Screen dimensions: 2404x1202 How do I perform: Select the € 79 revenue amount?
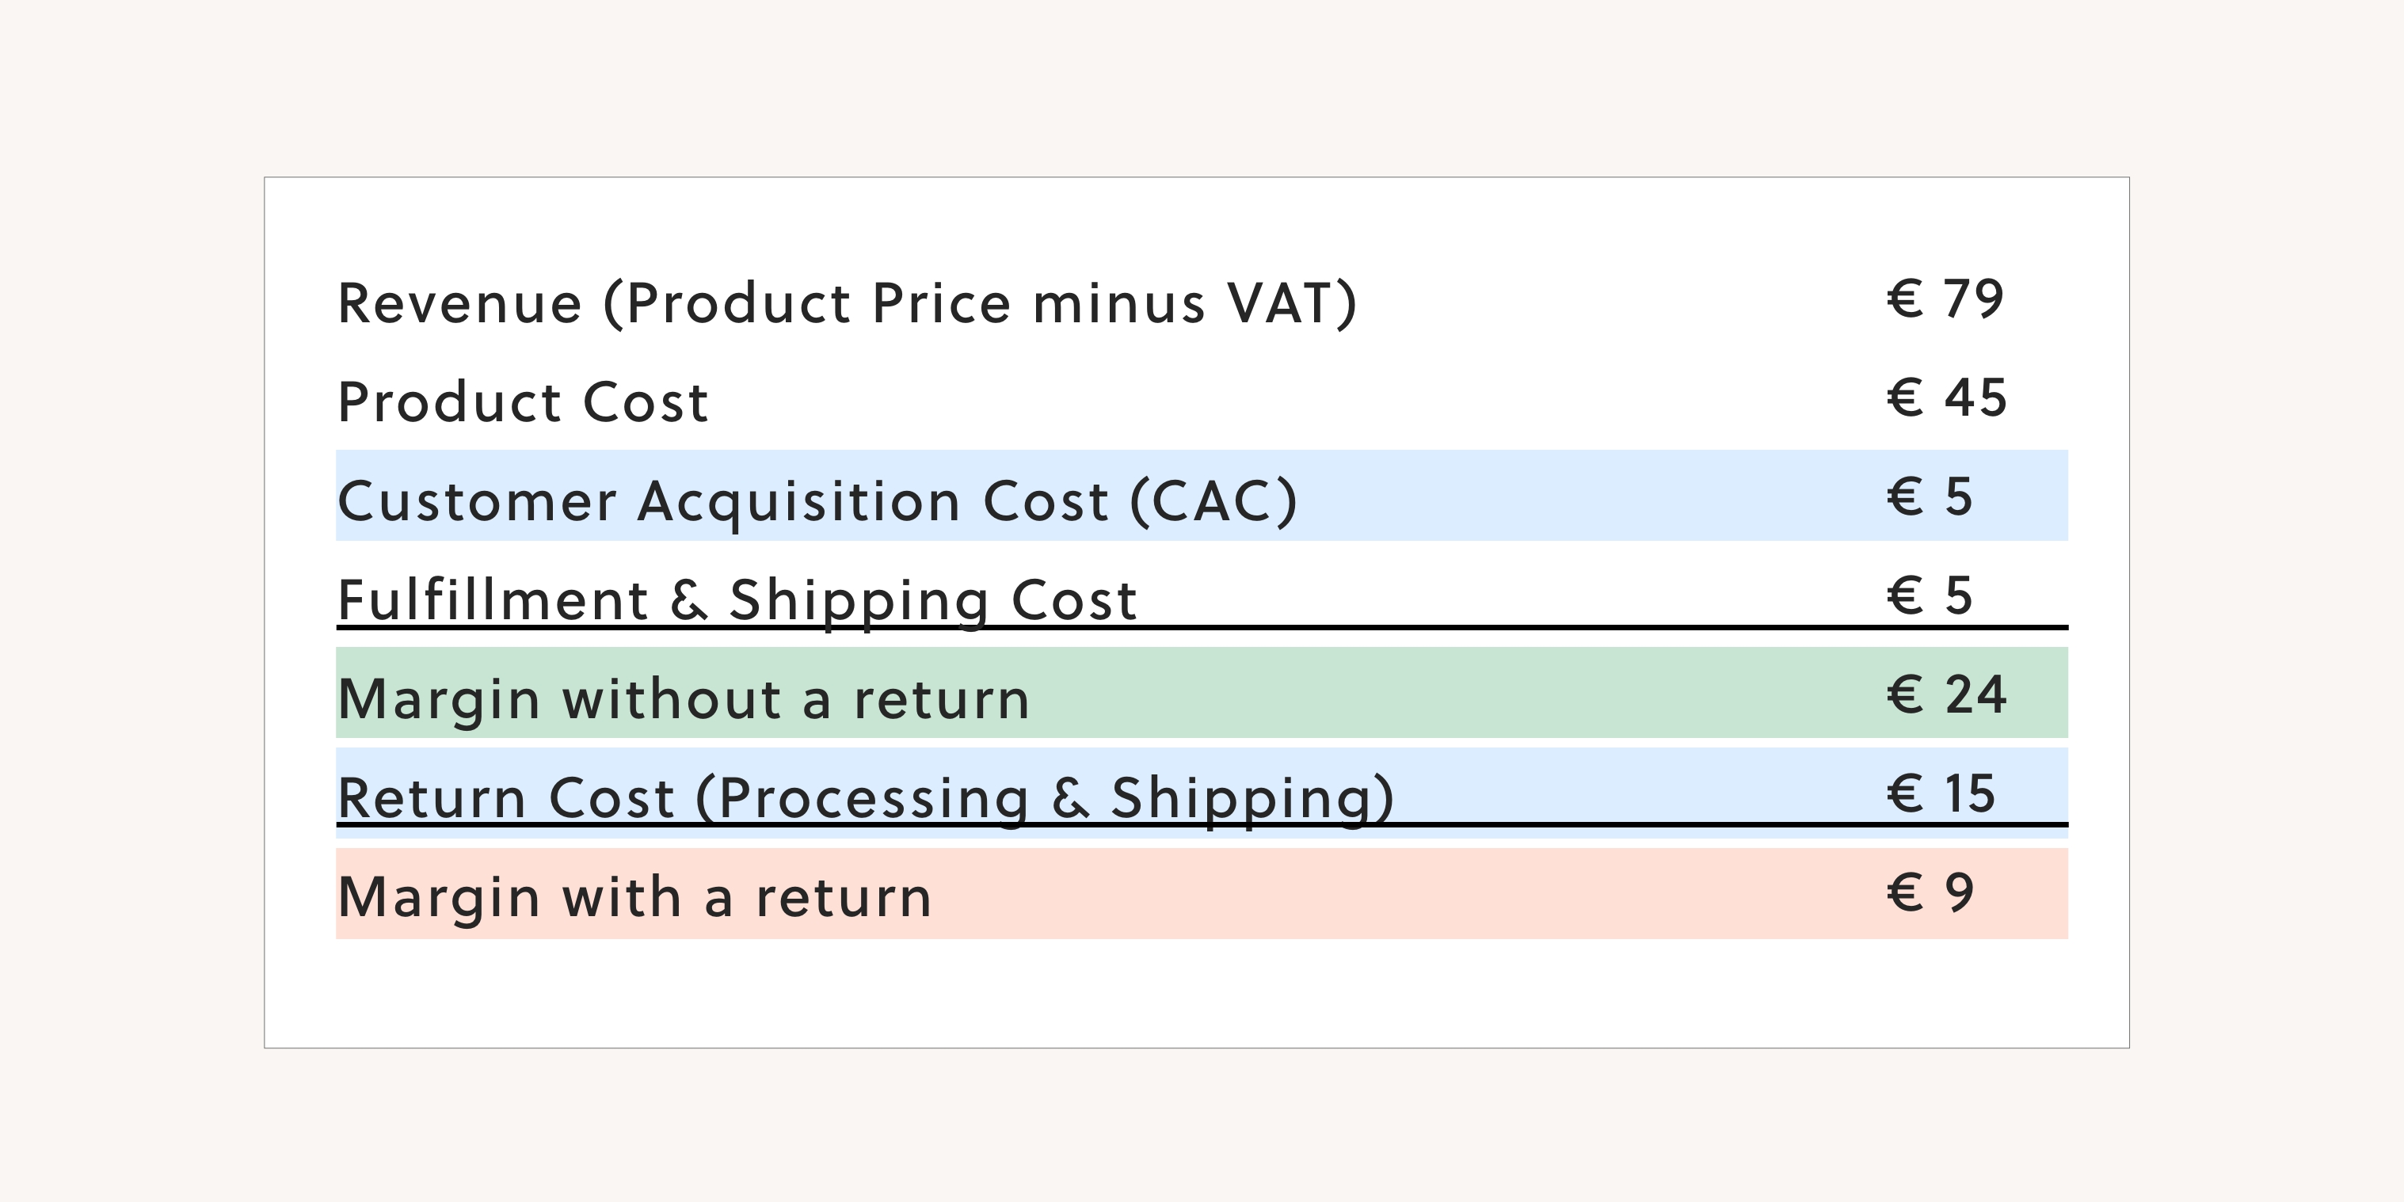point(1945,299)
